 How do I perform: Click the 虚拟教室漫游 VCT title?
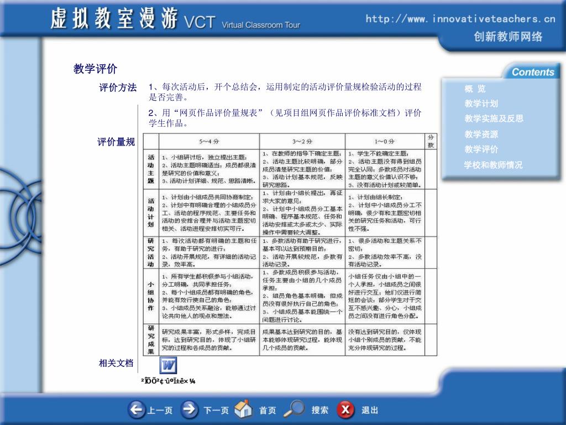coord(133,19)
